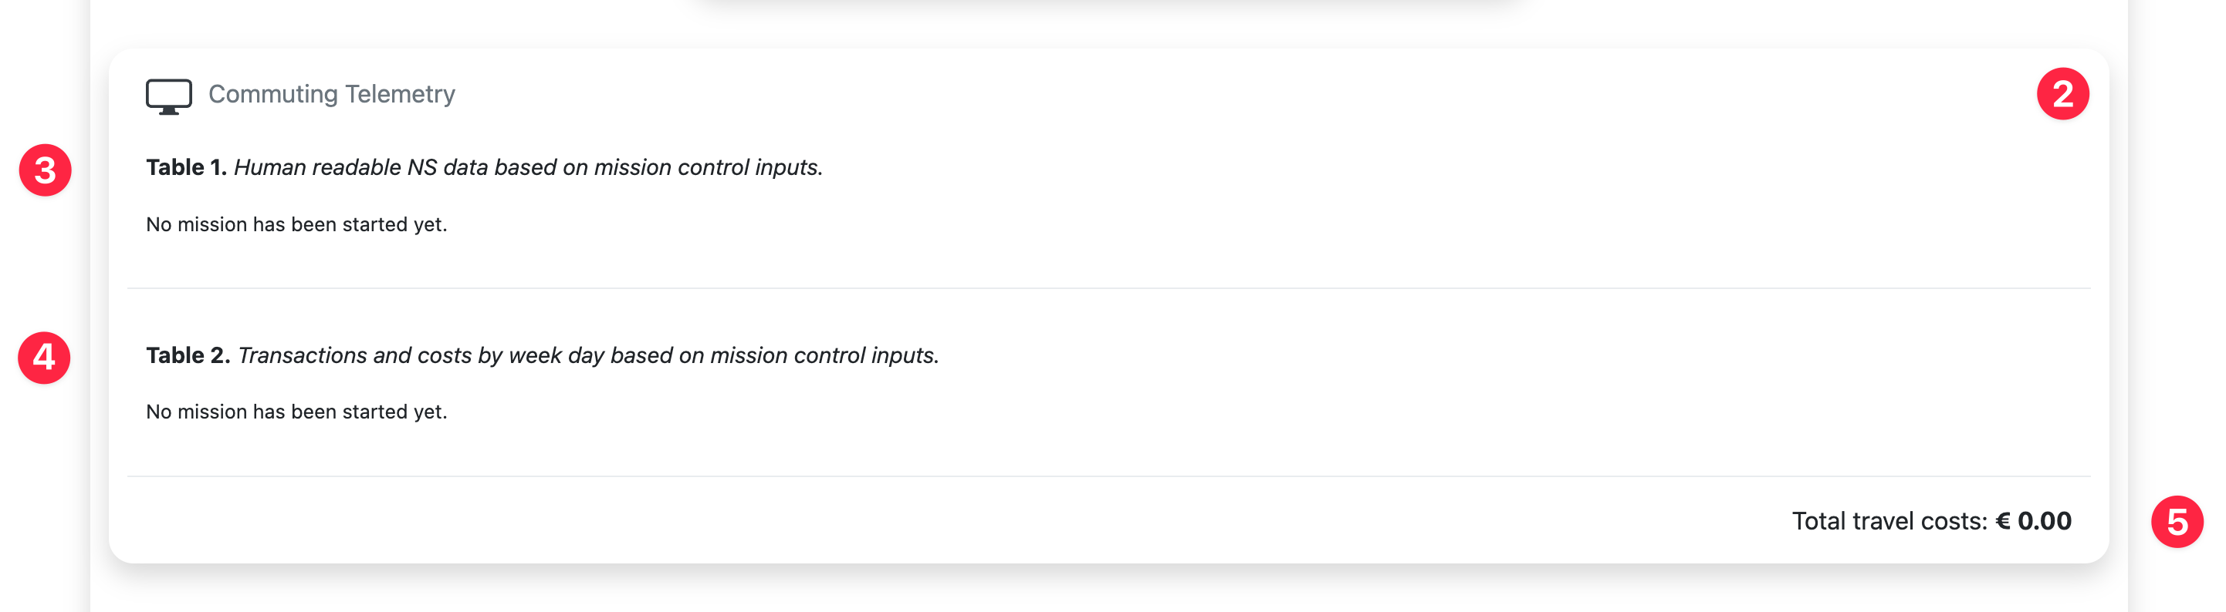Click "mission control inputs" ending Table 2 caption
Image resolution: width=2226 pixels, height=612 pixels.
click(824, 355)
